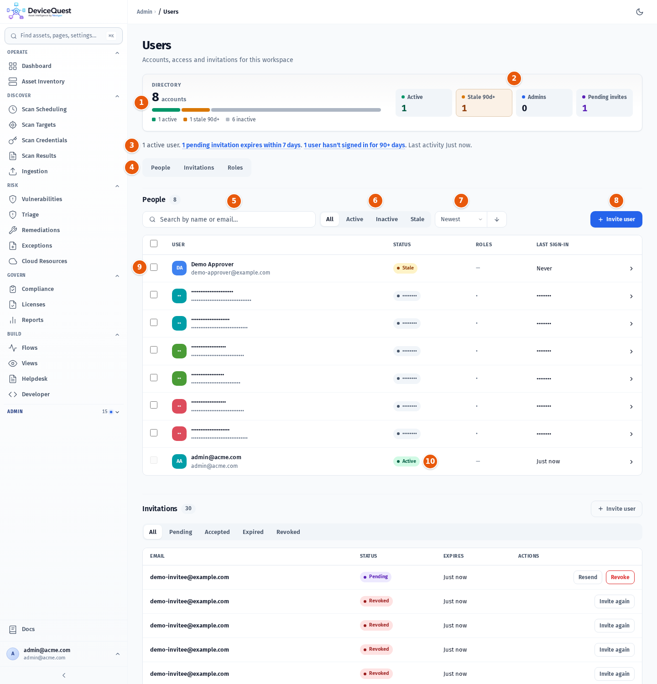Show Expired invitations tab
This screenshot has width=657, height=684.
(x=253, y=532)
